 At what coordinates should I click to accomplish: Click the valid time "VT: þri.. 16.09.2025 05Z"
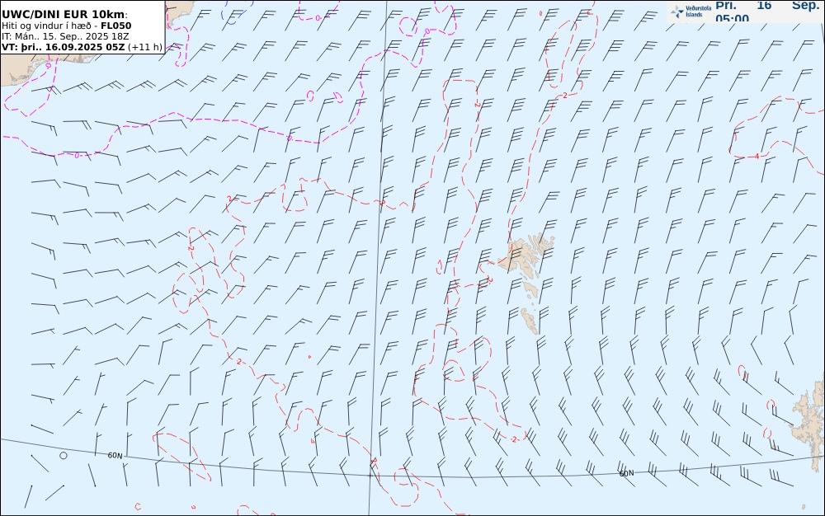tap(64, 47)
